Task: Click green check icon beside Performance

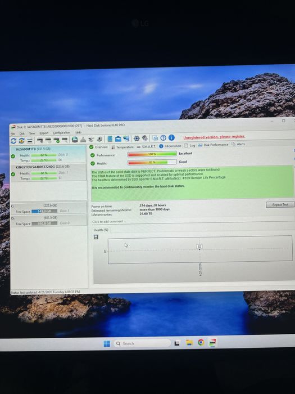Action: pos(93,155)
